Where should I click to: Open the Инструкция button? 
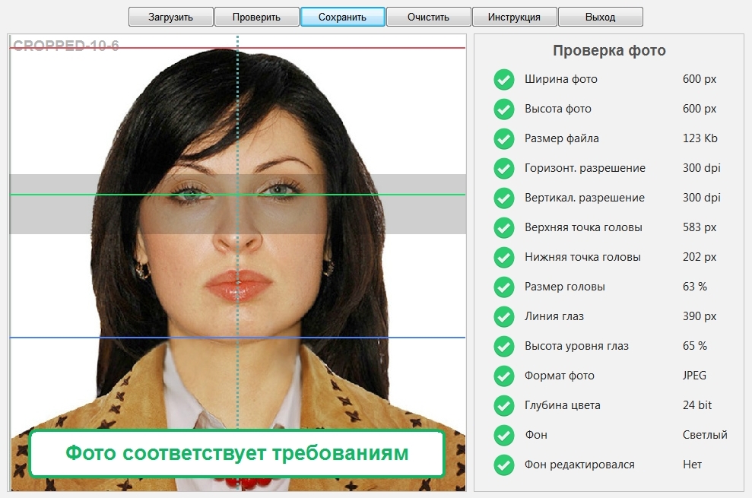click(514, 17)
